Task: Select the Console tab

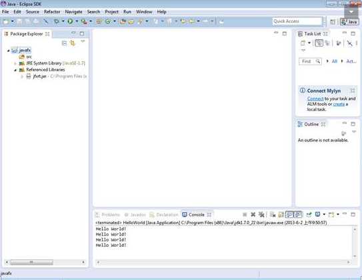Action: click(197, 215)
